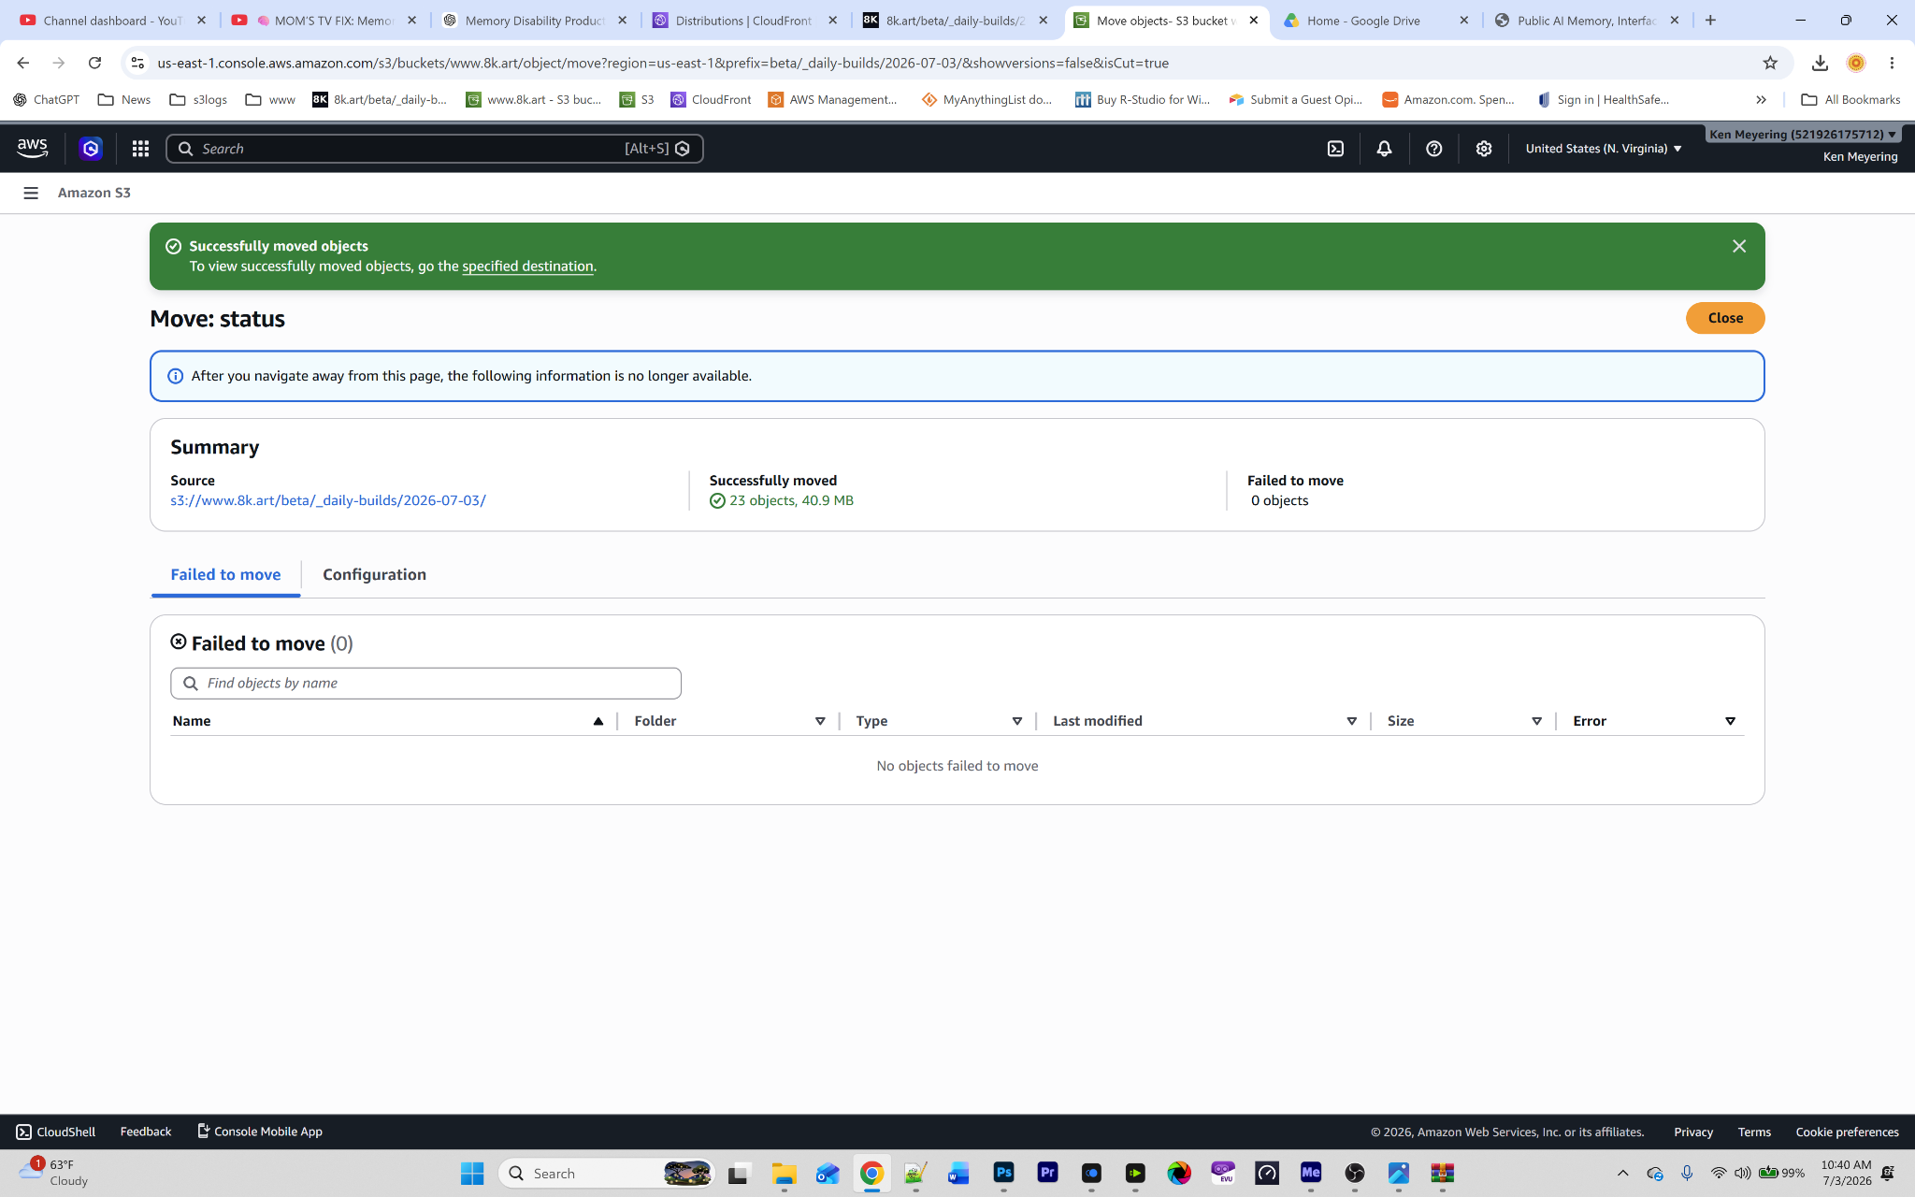Image resolution: width=1915 pixels, height=1197 pixels.
Task: Bookmark this page with the star icon
Action: click(x=1769, y=63)
